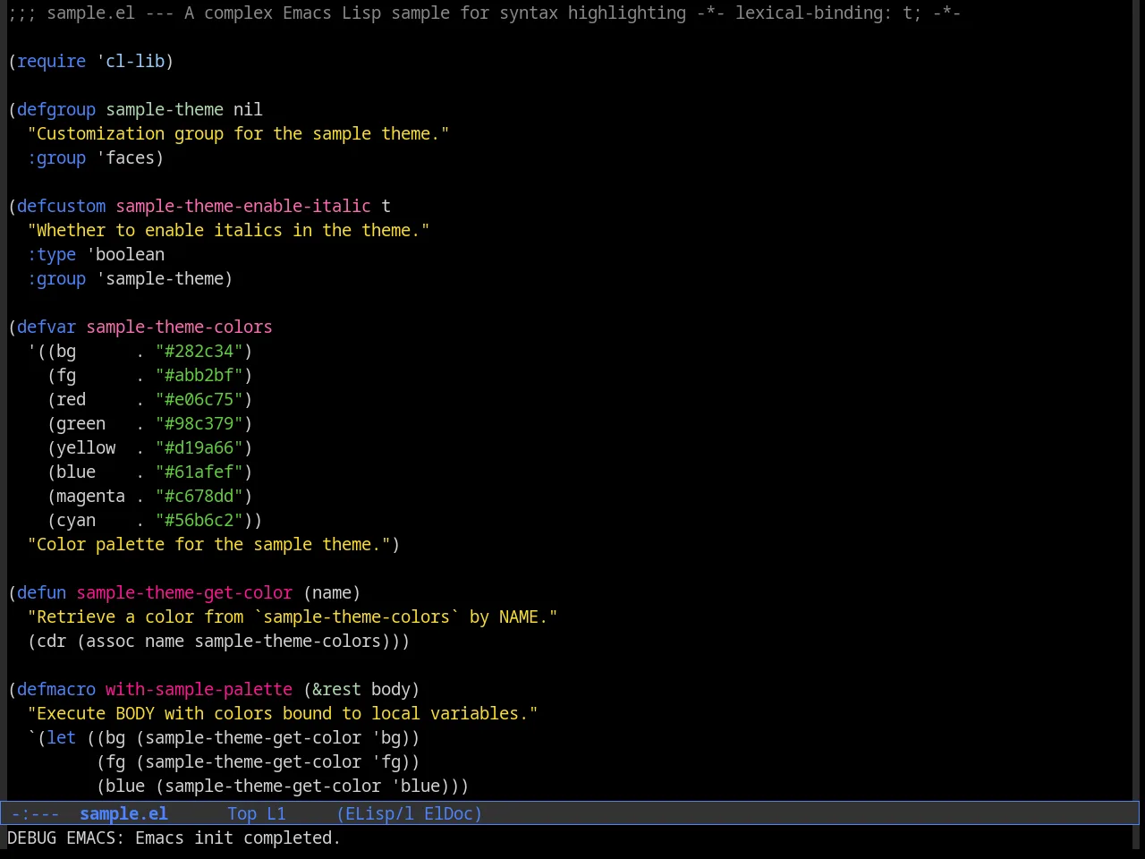Click the 'cyan' key in color list
Screen dimensions: 1145x859
[76, 520]
